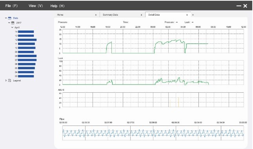Click the 'Time:' readout label
253x149 pixels.
pyautogui.click(x=126, y=22)
